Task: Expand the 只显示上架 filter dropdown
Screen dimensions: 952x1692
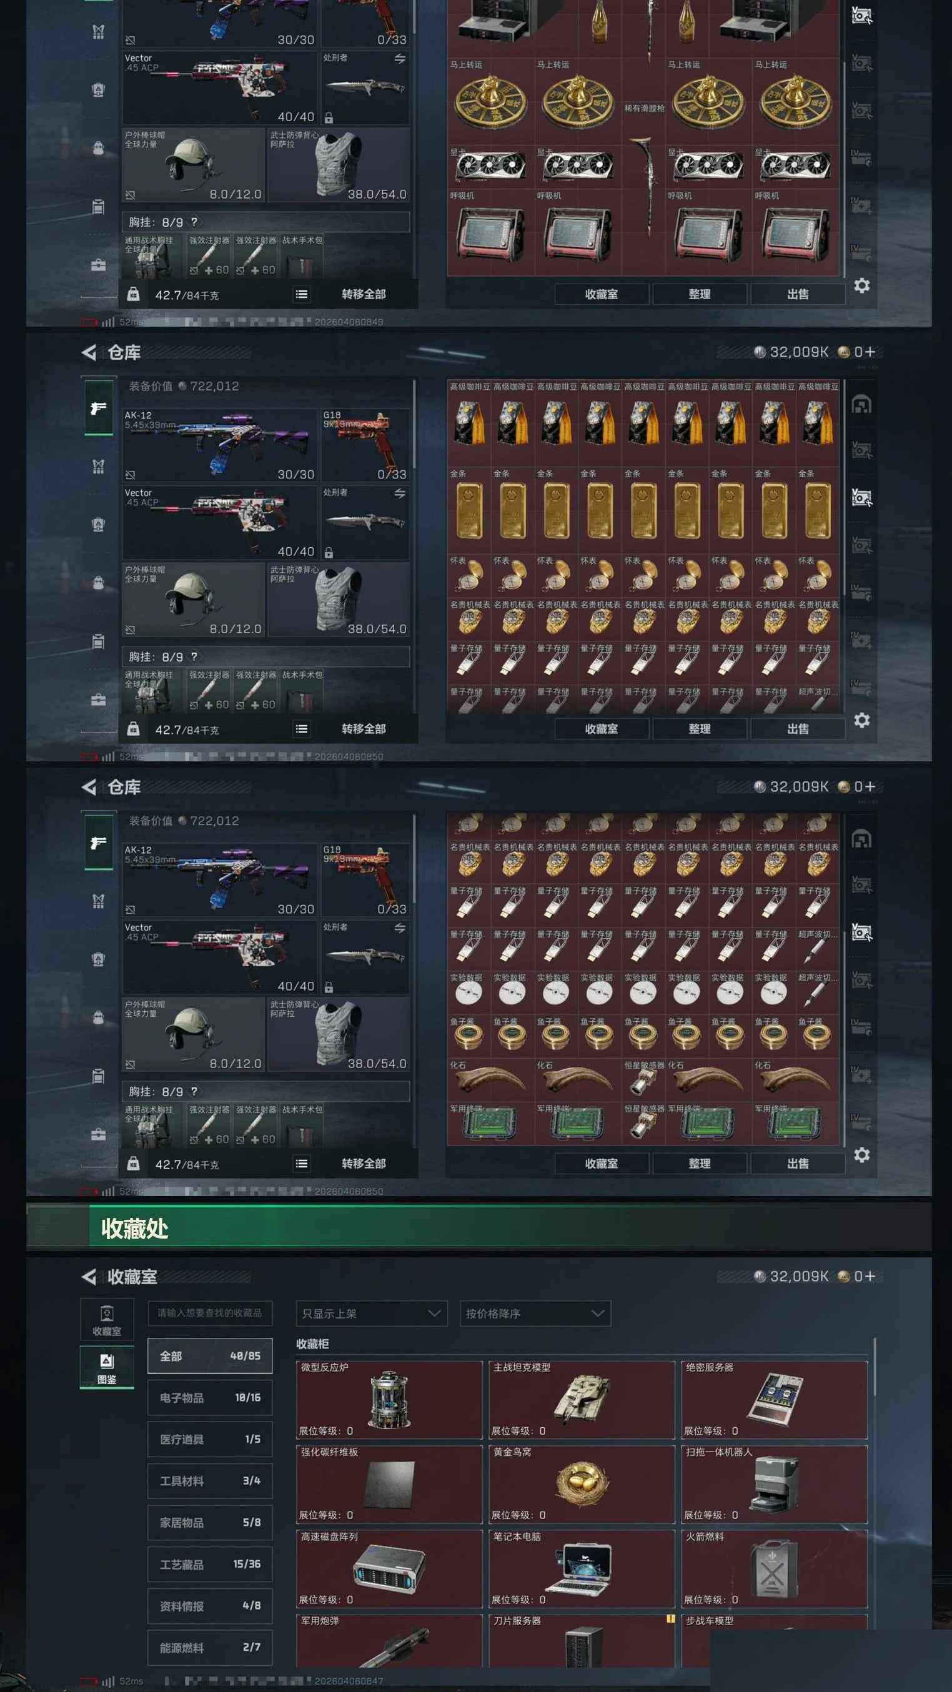Action: 372,1313
